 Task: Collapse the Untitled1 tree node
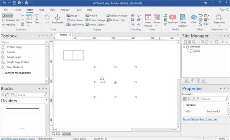pos(184,47)
